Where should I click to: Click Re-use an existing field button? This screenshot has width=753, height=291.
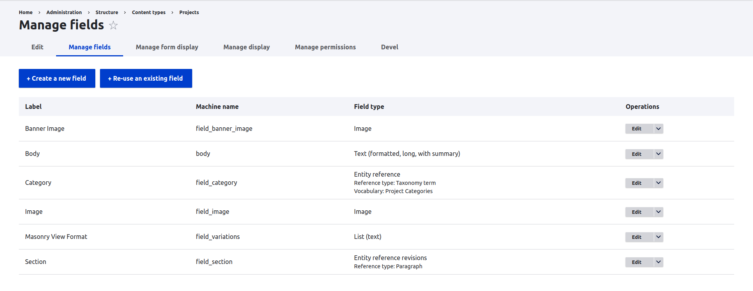click(146, 78)
